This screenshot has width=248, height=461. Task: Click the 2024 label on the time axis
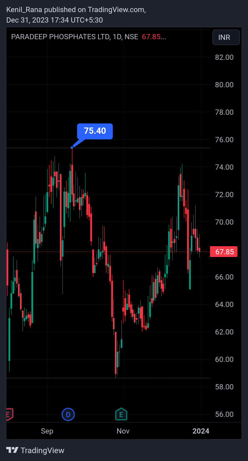201,431
